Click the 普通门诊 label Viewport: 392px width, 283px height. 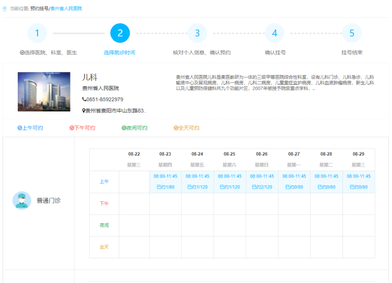point(48,201)
